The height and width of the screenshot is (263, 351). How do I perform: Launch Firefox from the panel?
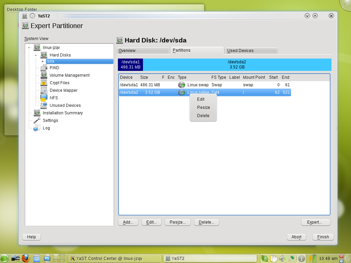click(26, 258)
